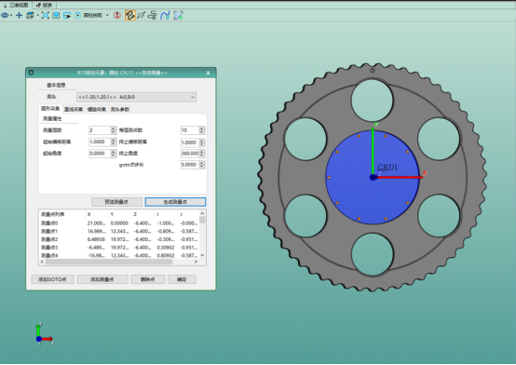Click the 确定 confirm button

click(182, 279)
